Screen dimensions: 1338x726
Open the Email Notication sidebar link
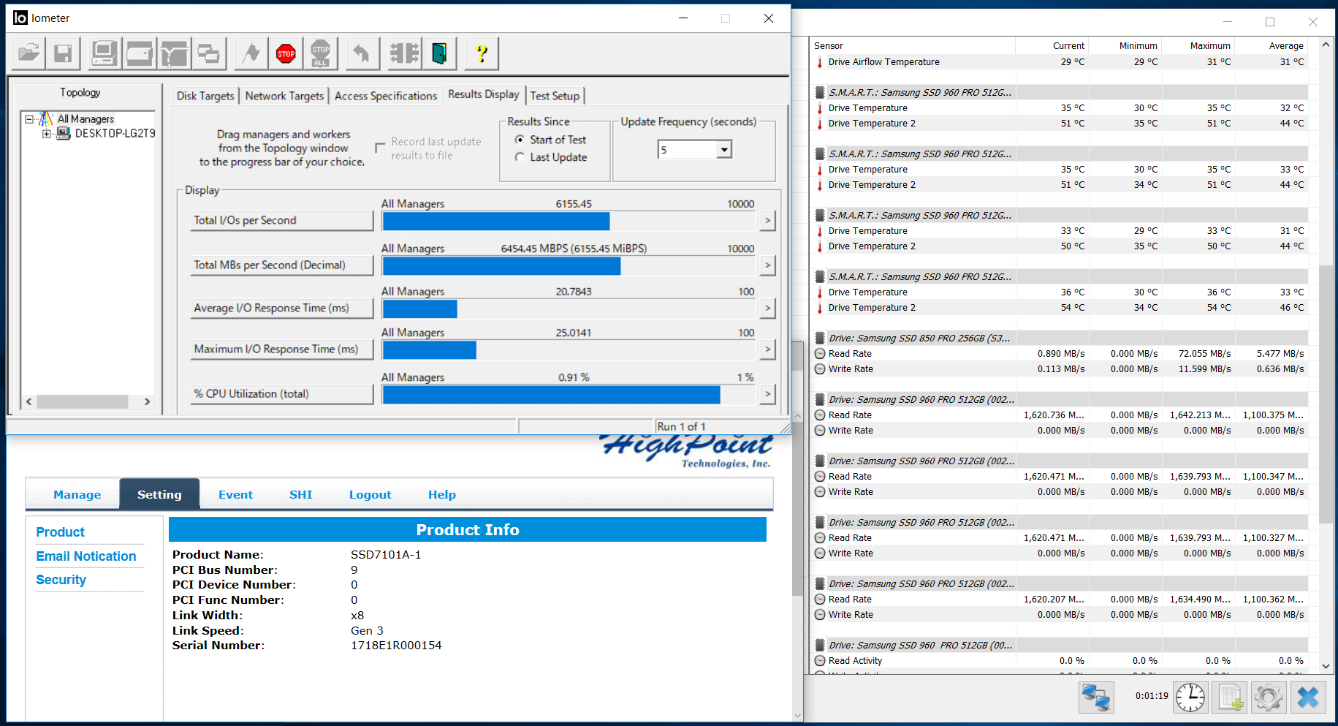tap(86, 556)
